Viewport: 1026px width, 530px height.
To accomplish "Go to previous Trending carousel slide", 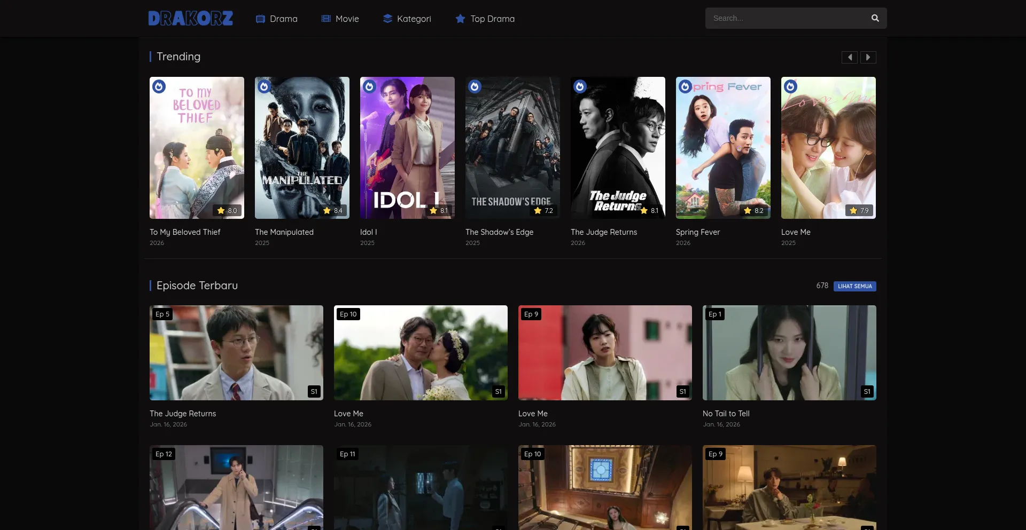I will (x=849, y=57).
